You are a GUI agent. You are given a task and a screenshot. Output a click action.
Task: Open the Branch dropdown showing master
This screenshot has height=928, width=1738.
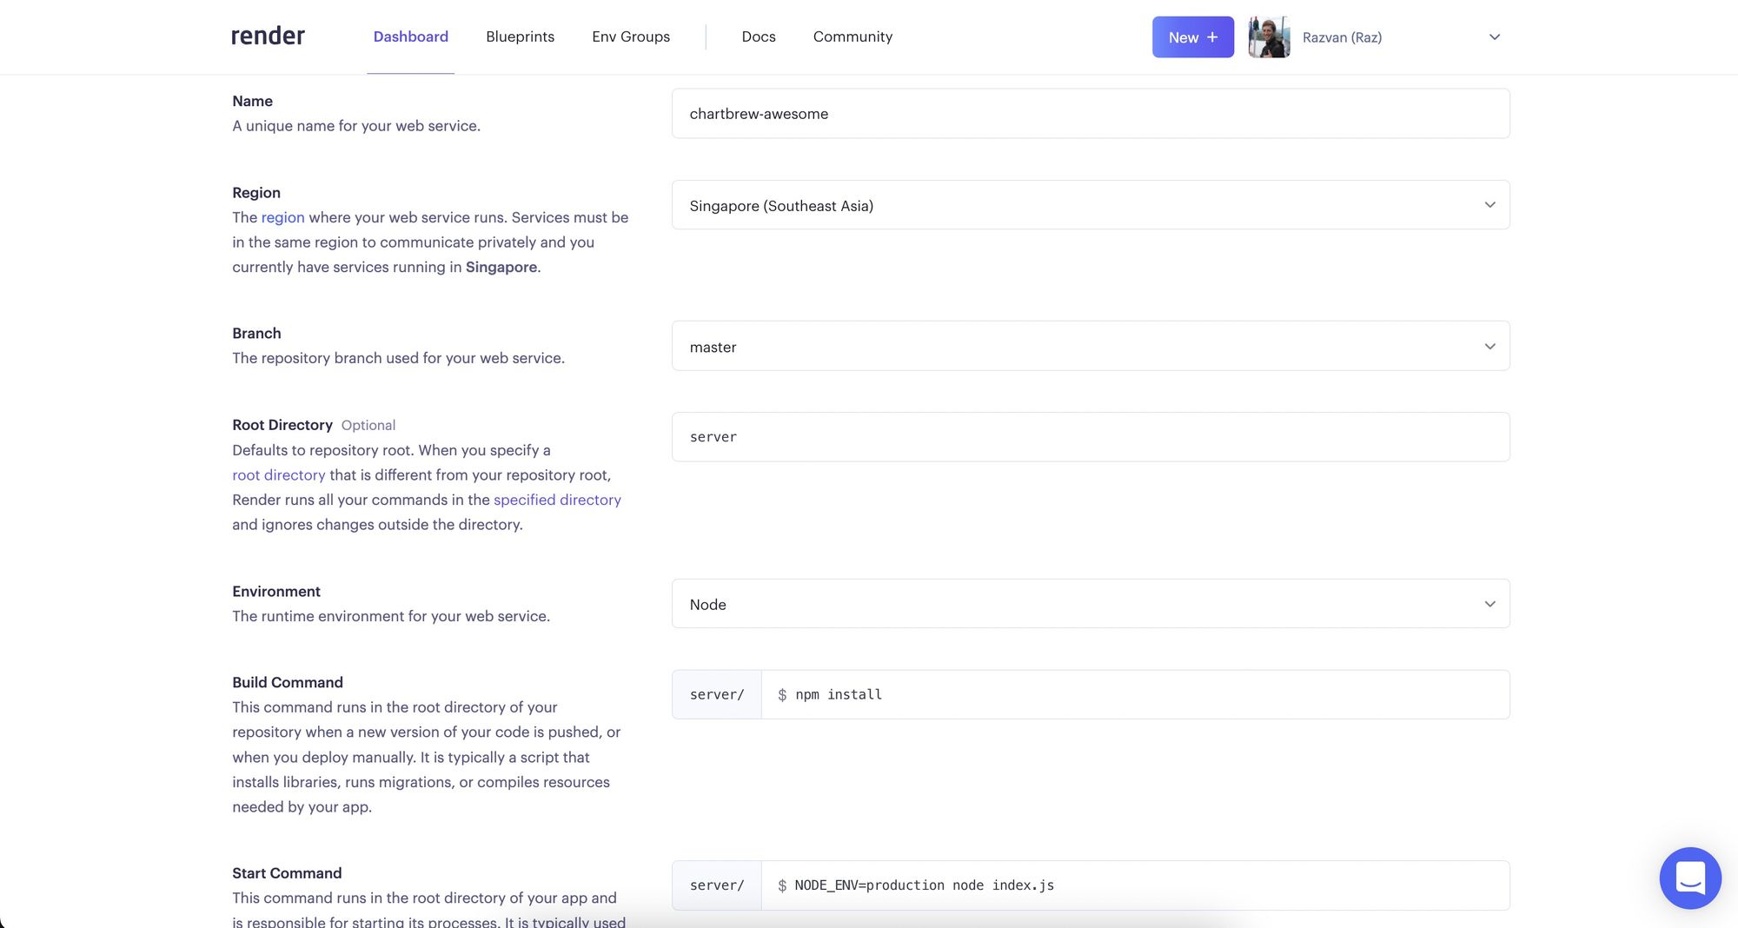(1090, 346)
